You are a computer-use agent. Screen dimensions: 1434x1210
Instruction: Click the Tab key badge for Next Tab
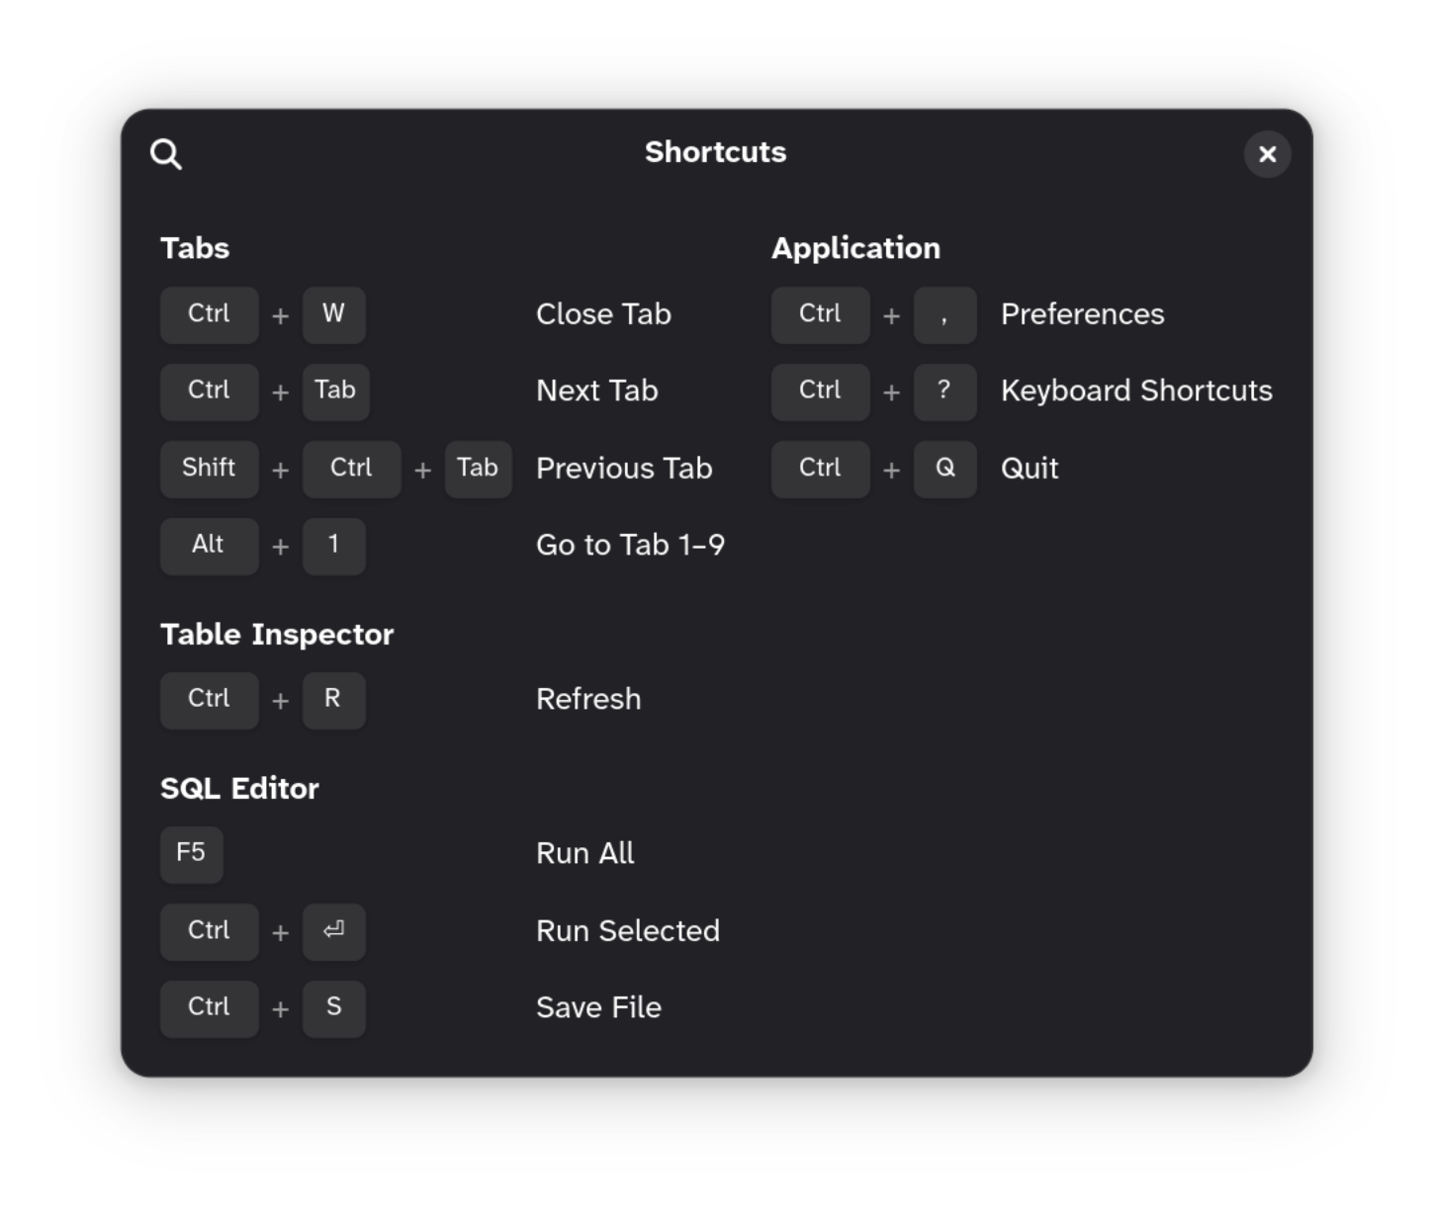click(x=335, y=390)
